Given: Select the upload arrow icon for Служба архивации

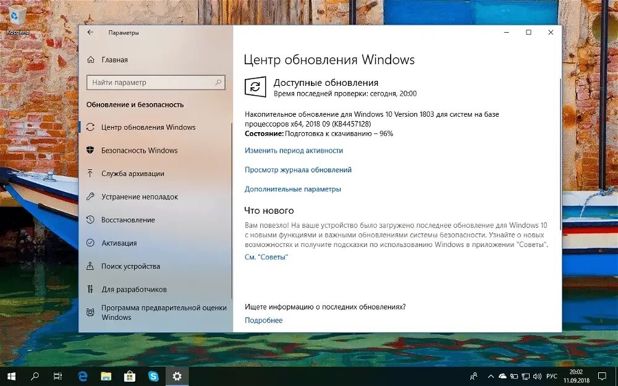Looking at the screenshot, I should click(x=90, y=174).
